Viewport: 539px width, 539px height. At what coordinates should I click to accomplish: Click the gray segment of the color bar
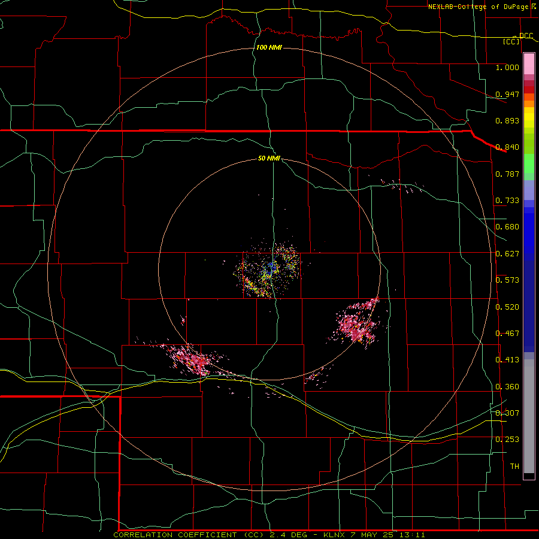[529, 416]
